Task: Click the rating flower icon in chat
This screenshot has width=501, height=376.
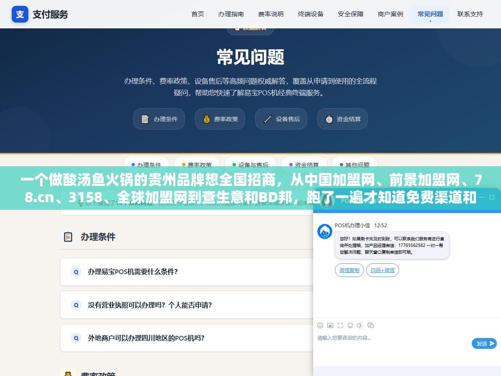Action: click(x=350, y=325)
